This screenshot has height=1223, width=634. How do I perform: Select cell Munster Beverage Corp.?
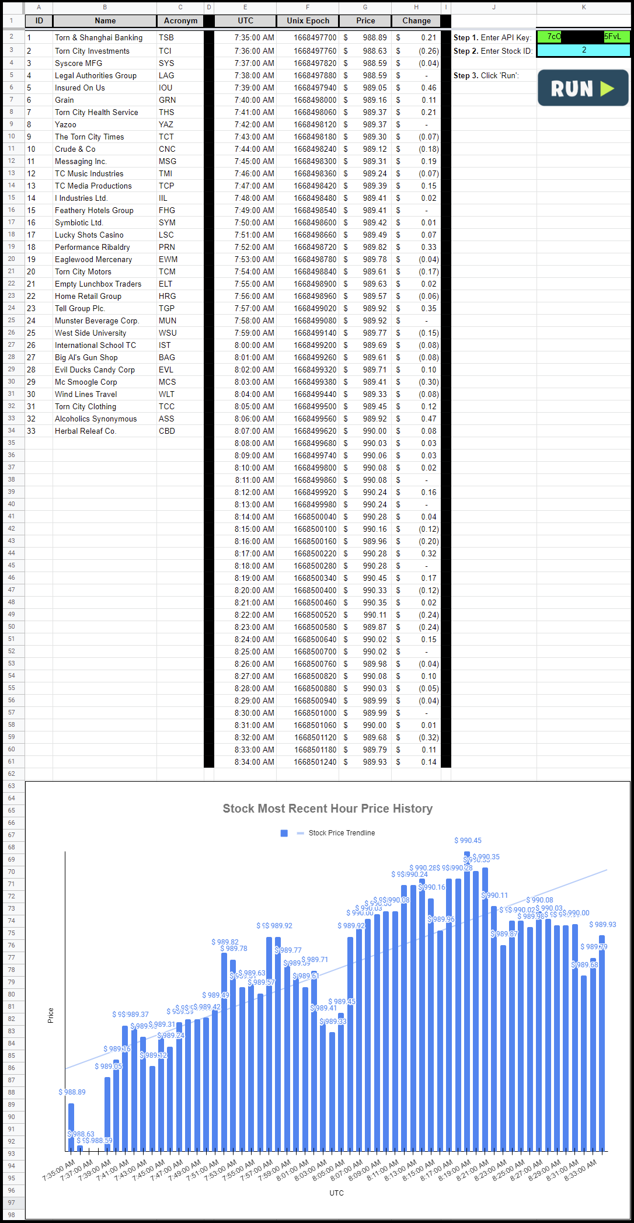pyautogui.click(x=105, y=320)
